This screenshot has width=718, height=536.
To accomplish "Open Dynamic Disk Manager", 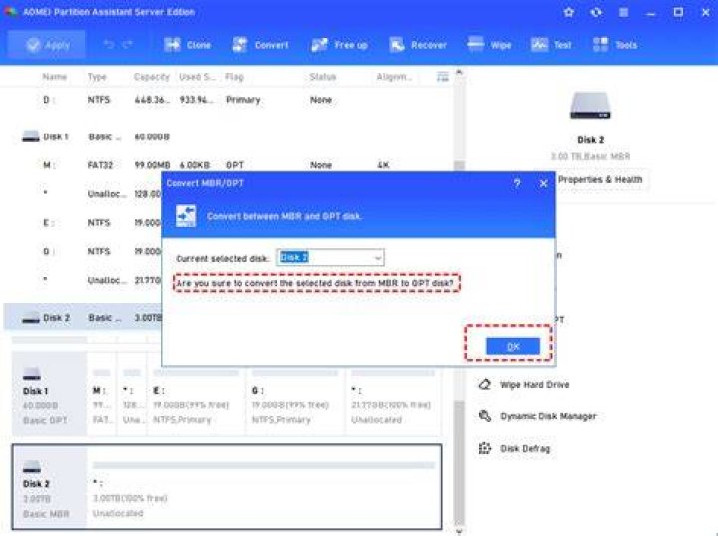I will pos(548,416).
